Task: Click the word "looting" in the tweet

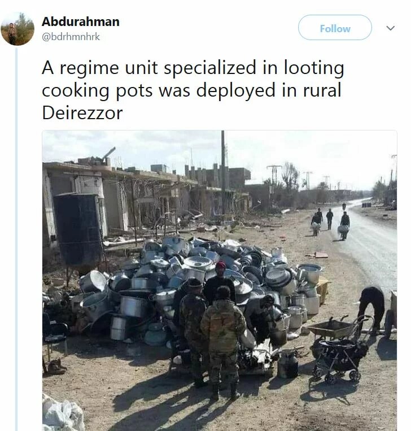Action: [314, 68]
